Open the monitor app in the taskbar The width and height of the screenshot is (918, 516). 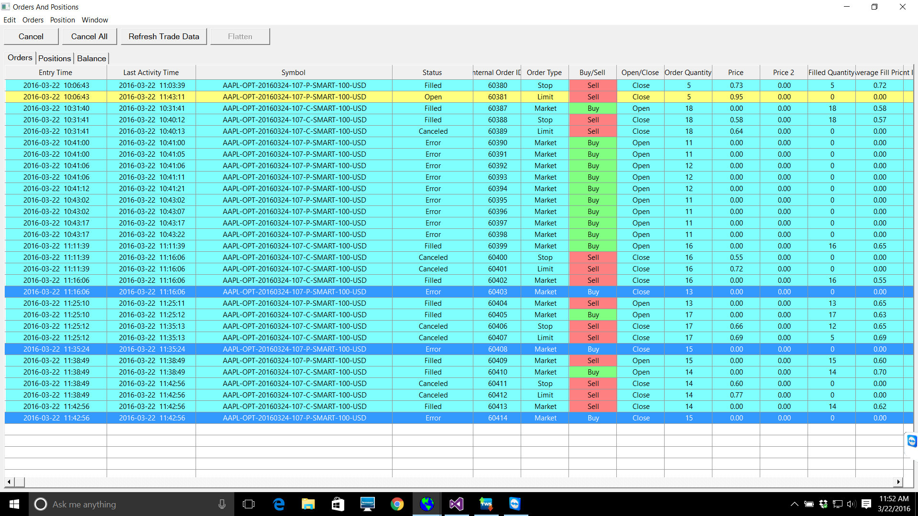(x=368, y=504)
